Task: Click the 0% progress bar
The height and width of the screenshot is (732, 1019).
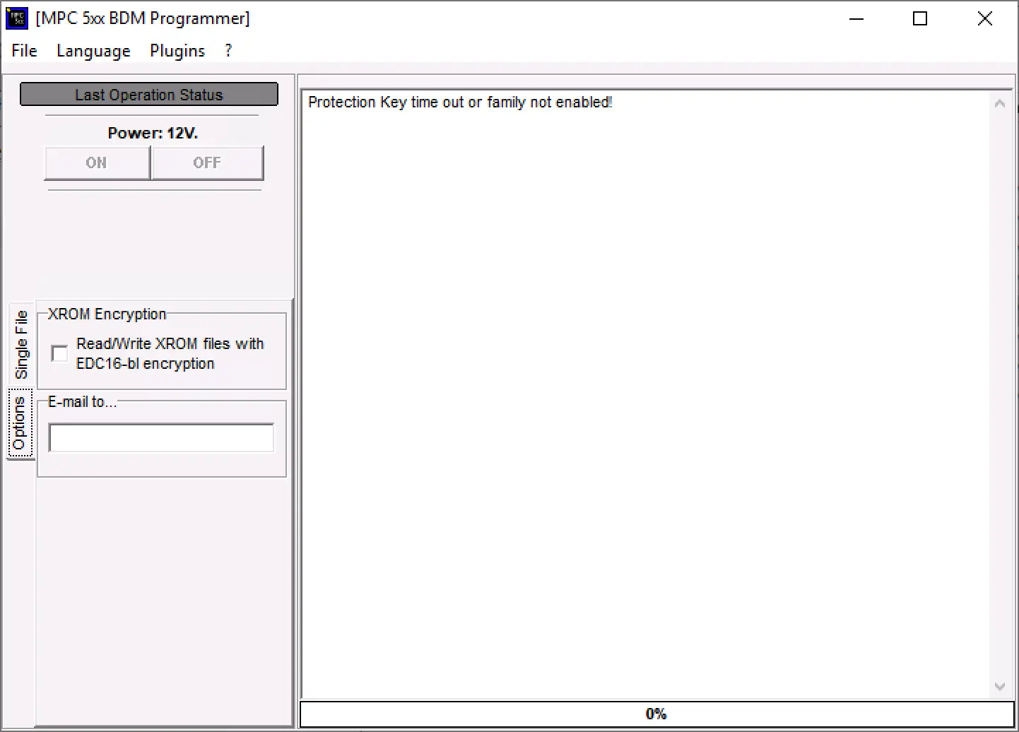Action: pos(656,714)
